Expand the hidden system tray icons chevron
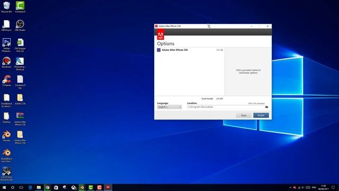 click(290, 187)
